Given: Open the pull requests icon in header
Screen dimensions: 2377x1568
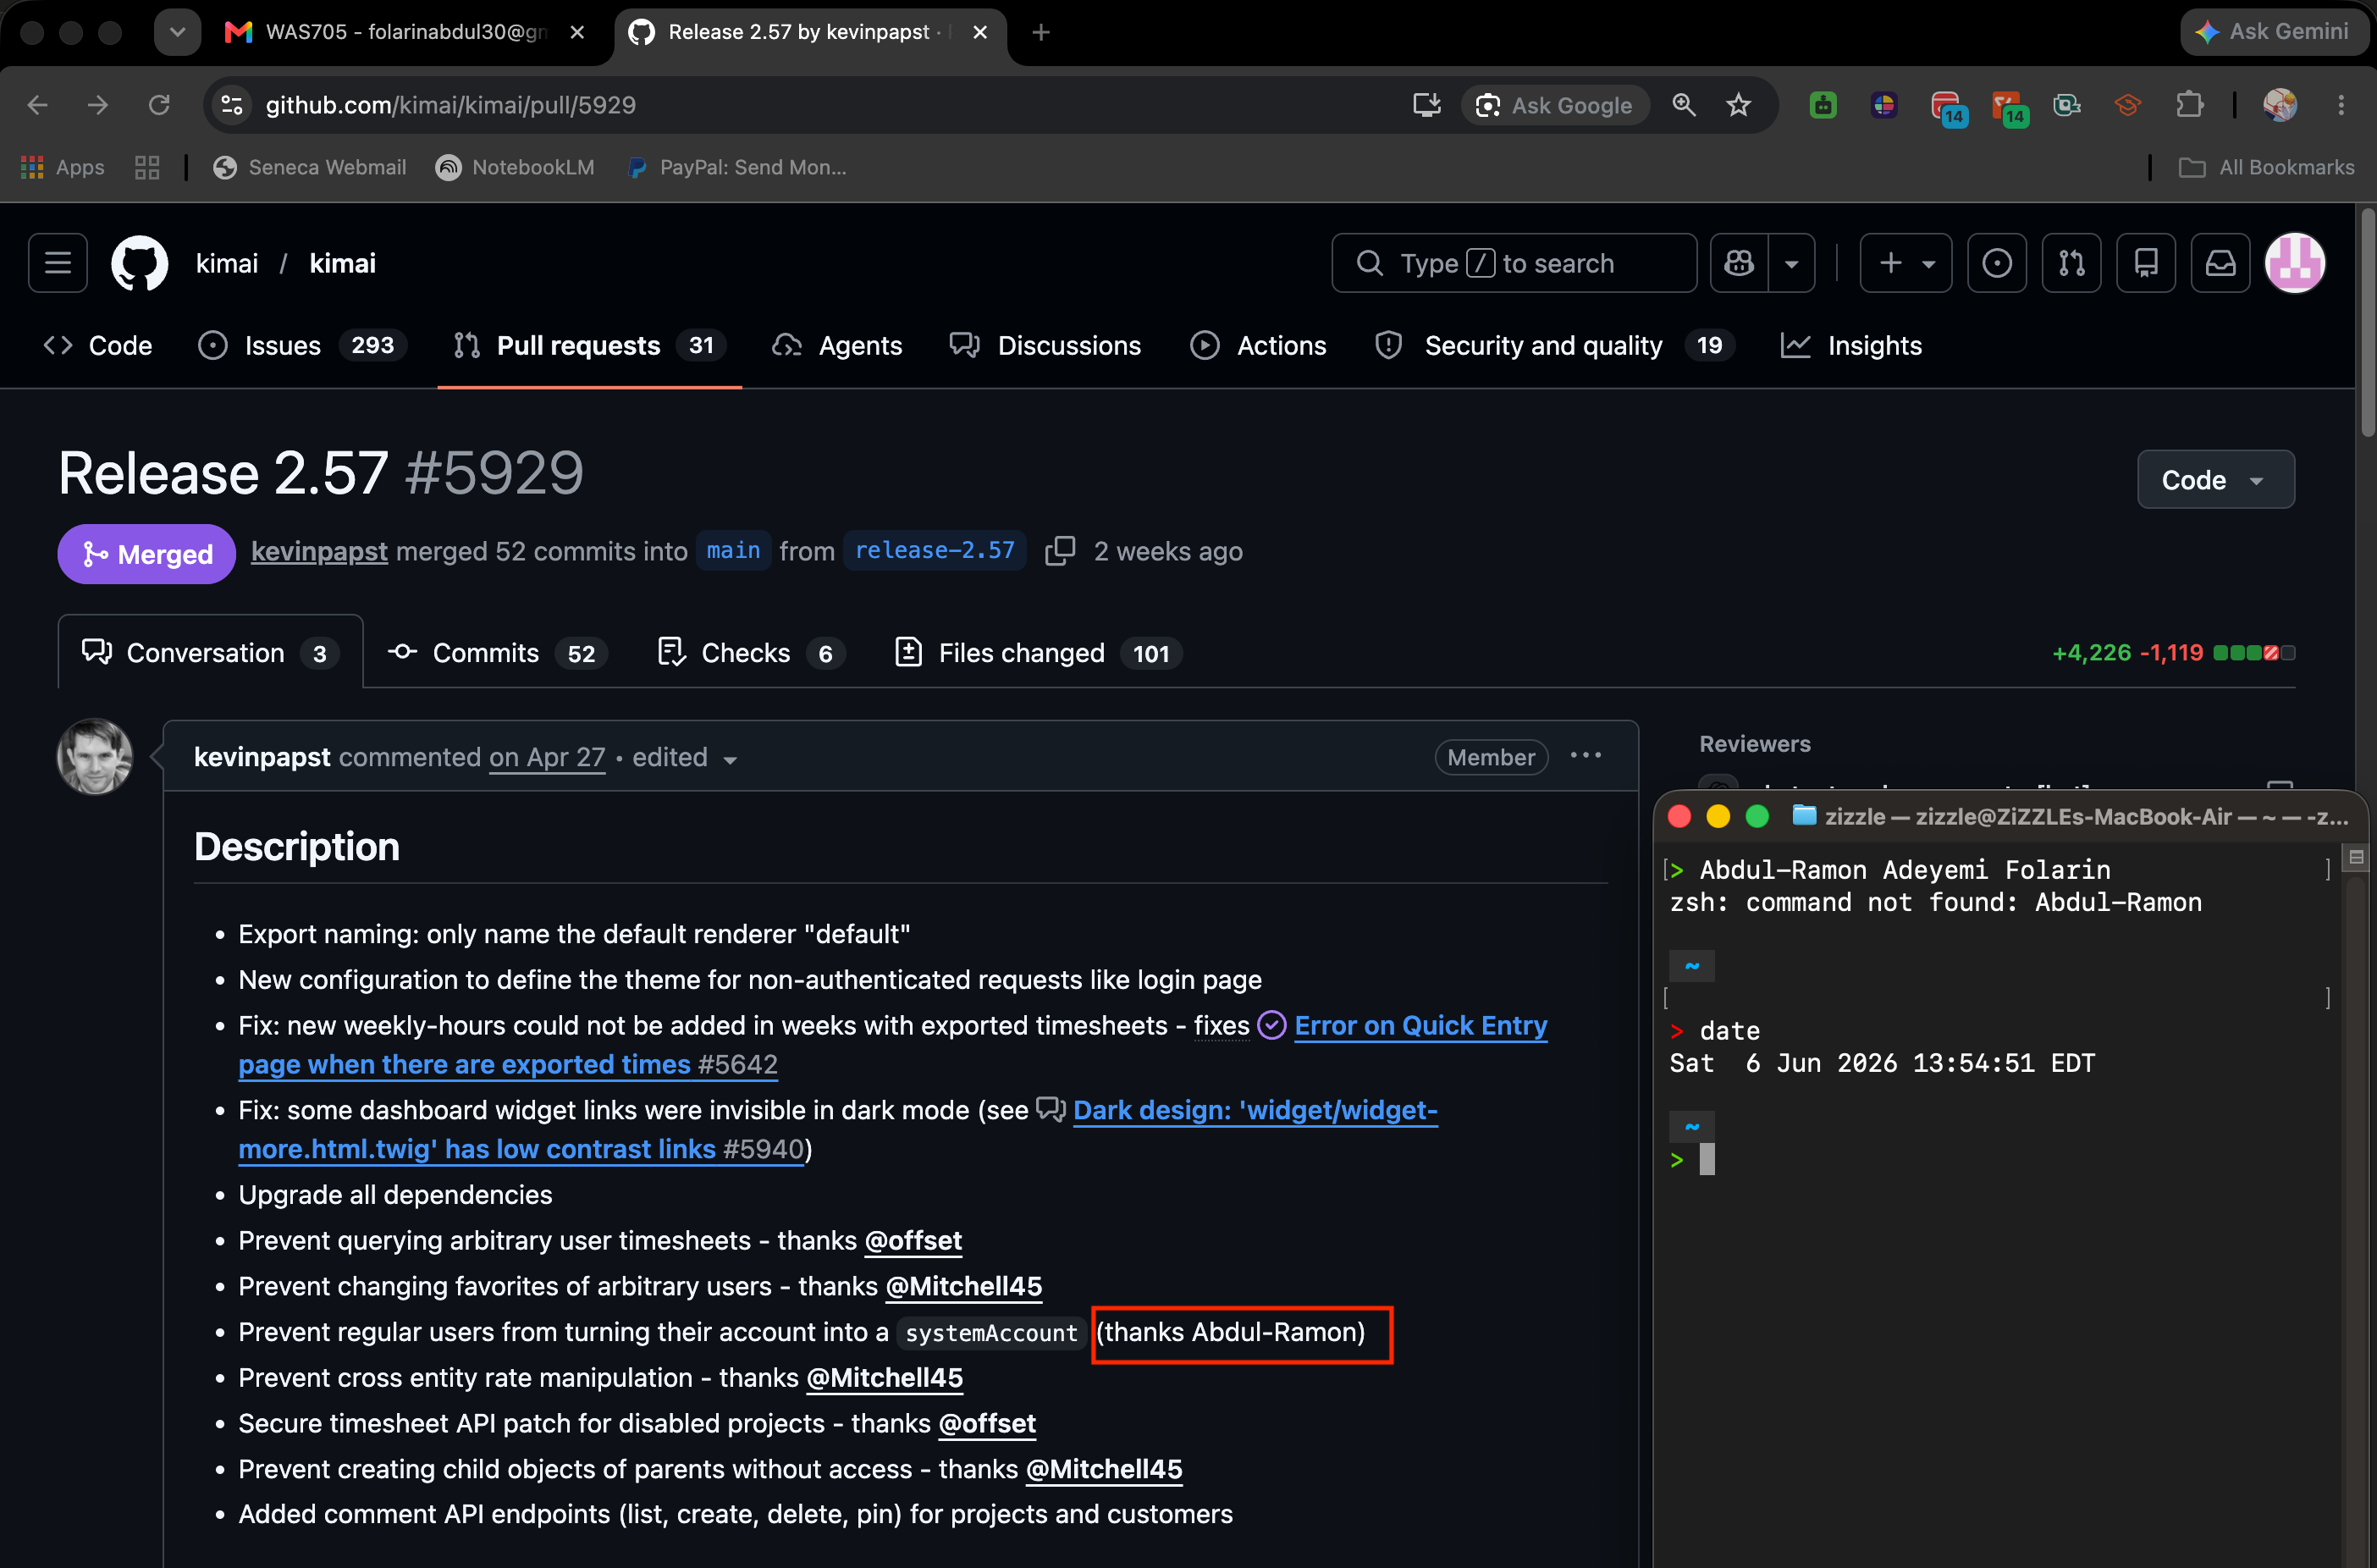Looking at the screenshot, I should point(2071,263).
